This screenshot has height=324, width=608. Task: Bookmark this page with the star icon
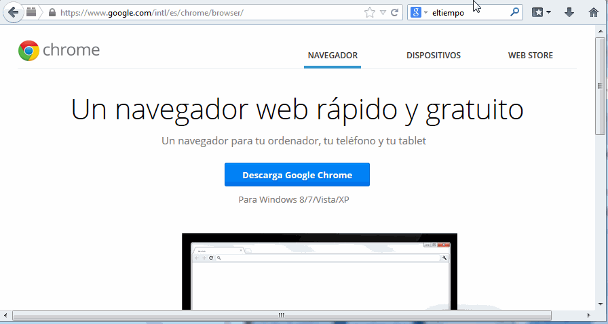[x=369, y=12]
